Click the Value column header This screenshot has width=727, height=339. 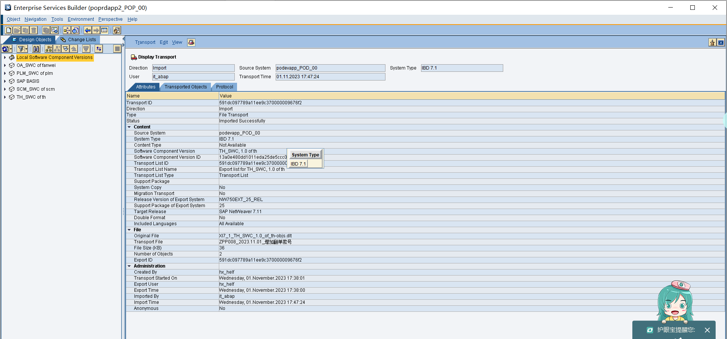click(x=471, y=96)
